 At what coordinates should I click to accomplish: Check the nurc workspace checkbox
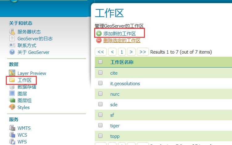pos(100,94)
